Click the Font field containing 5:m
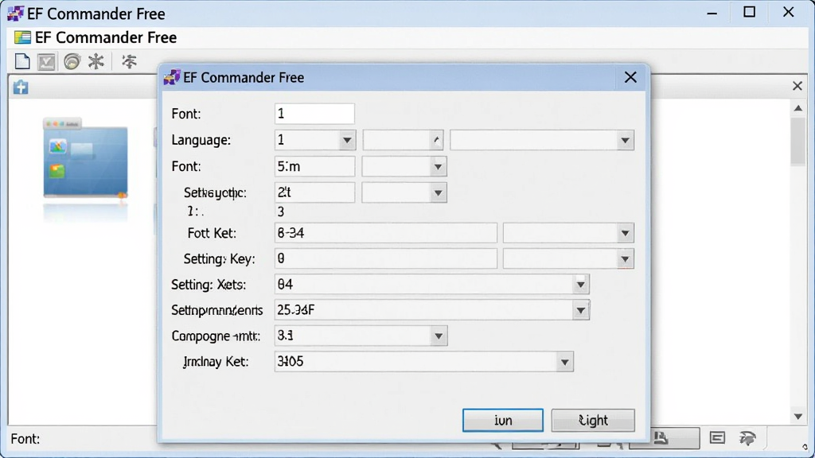 tap(314, 167)
